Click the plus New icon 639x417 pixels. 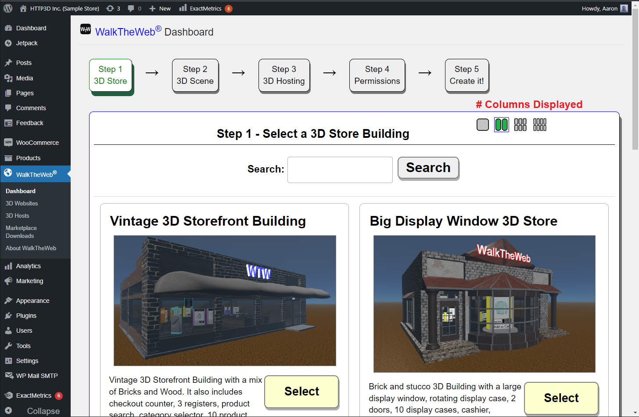(x=152, y=8)
